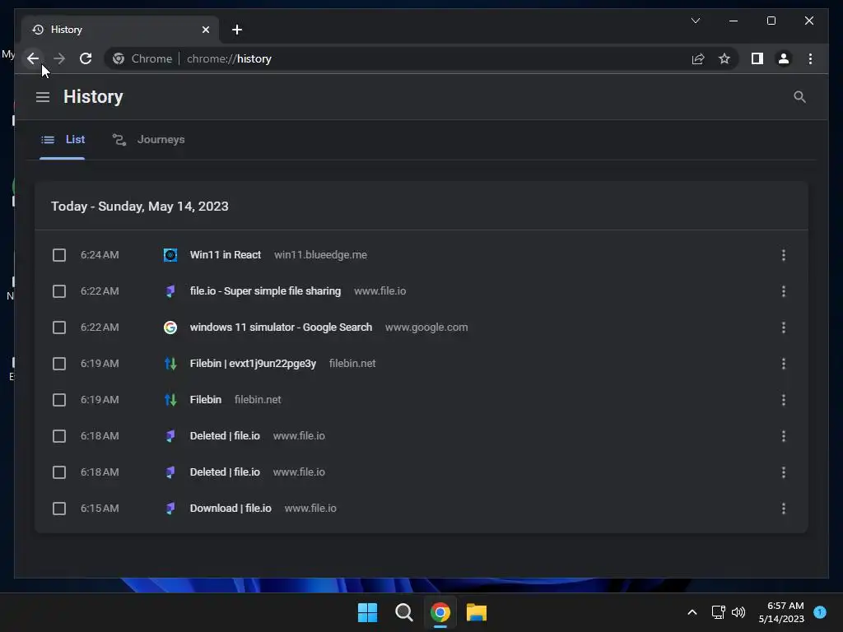Click the www.google.com domain text
This screenshot has width=843, height=632.
pyautogui.click(x=426, y=328)
